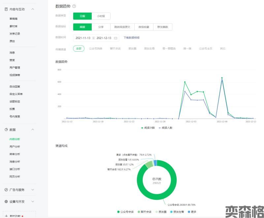Screen dimensions: 264x218
Task: Toggle 阅读人数 series in chart legend
Action: pos(165,128)
